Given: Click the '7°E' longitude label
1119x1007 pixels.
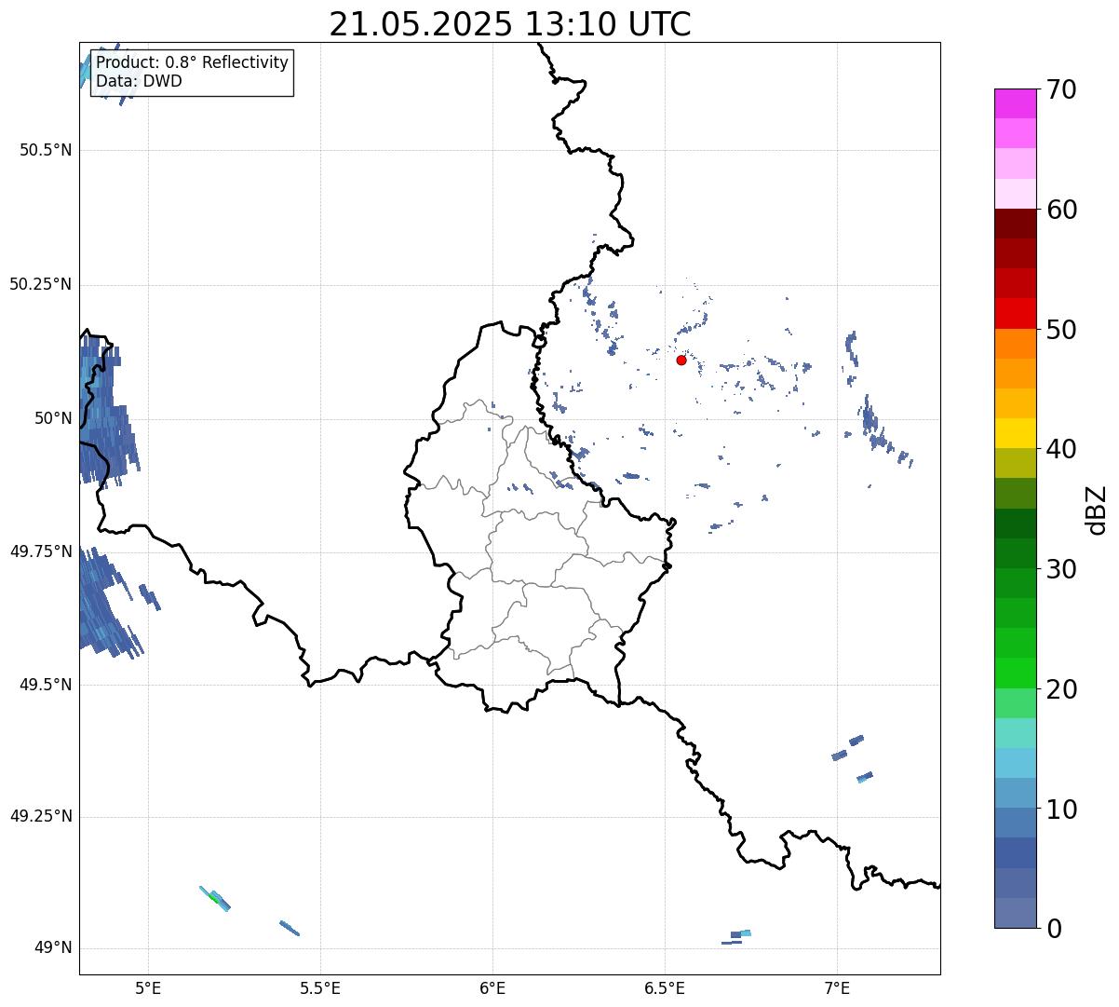Looking at the screenshot, I should coord(837,987).
